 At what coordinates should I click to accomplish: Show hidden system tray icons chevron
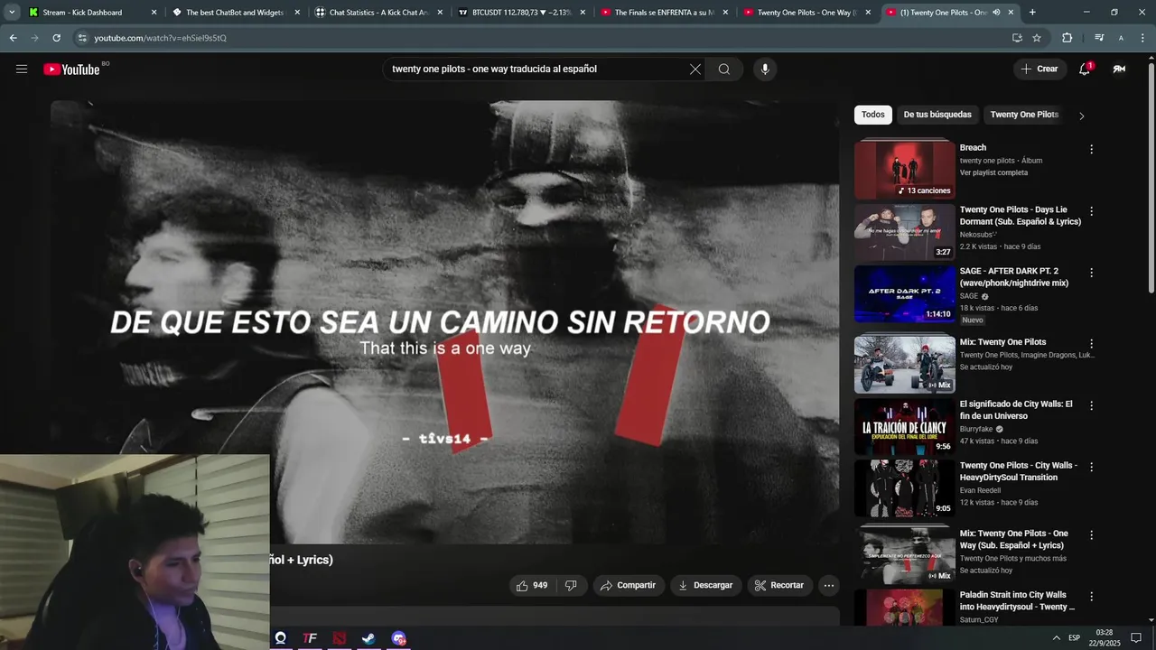coord(1056,638)
